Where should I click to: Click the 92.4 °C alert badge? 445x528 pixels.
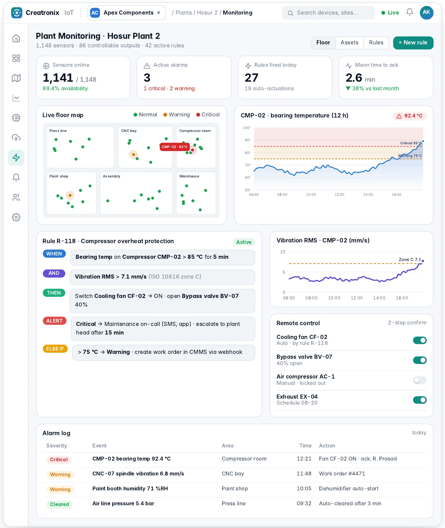[410, 116]
